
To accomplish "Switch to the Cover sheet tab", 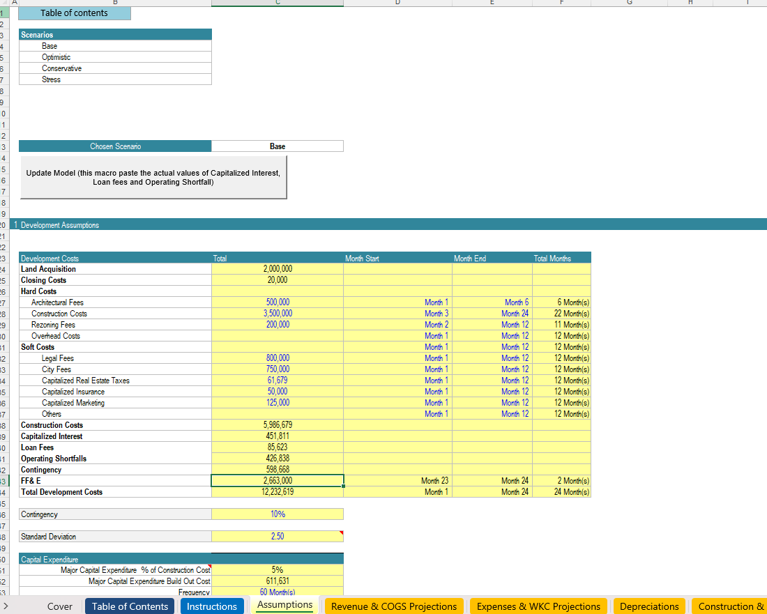I will point(59,606).
